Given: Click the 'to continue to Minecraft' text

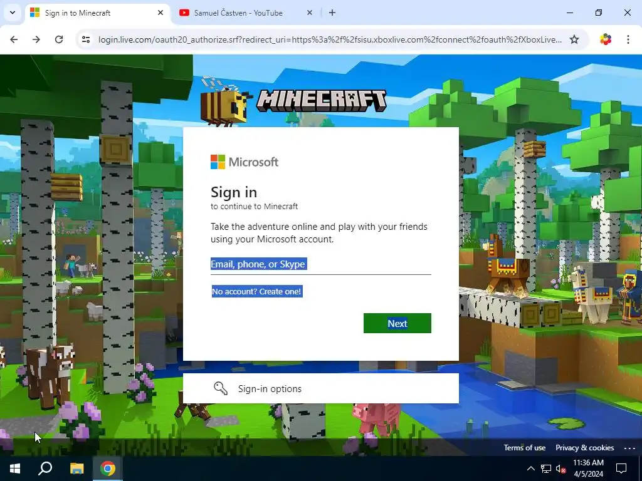Looking at the screenshot, I should pos(255,206).
